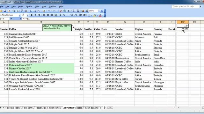This screenshot has width=204, height=114.
Task: Expand the AutoSum functions dropdown arrow
Action: [x=71, y=11]
